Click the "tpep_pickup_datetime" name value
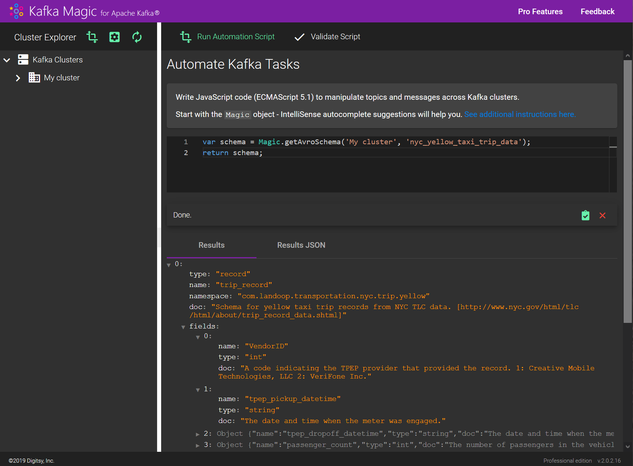Image resolution: width=633 pixels, height=466 pixels. click(293, 399)
